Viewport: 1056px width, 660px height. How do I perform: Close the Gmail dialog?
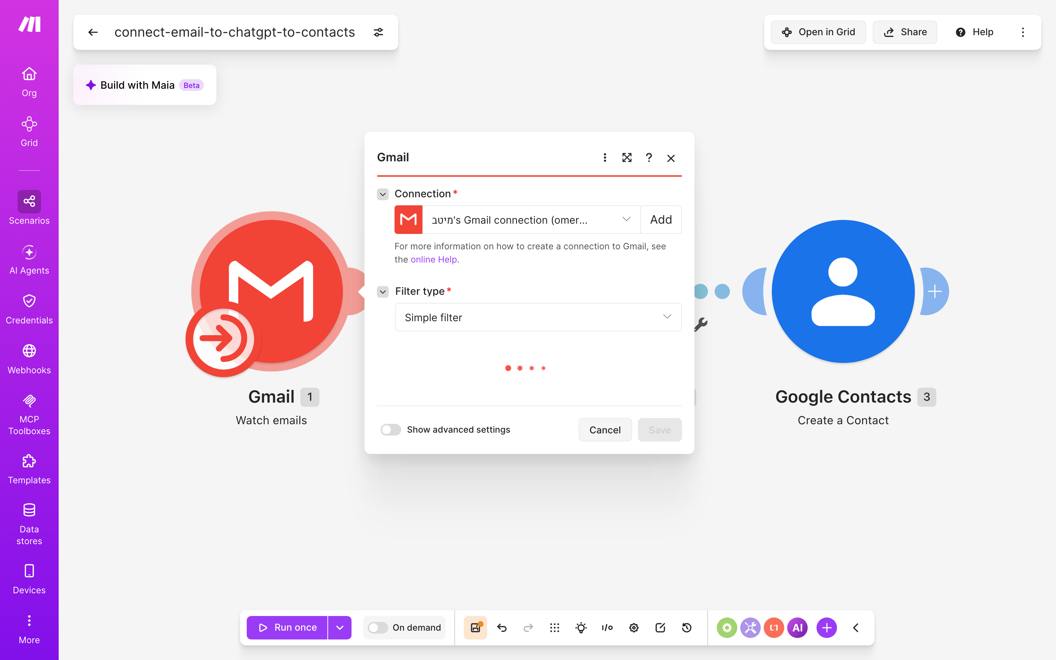(671, 158)
